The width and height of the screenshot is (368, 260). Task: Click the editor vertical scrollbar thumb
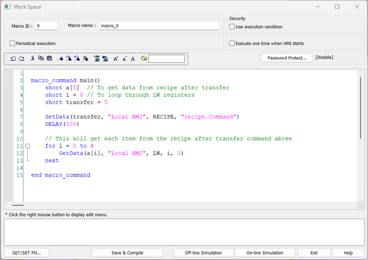(x=361, y=107)
